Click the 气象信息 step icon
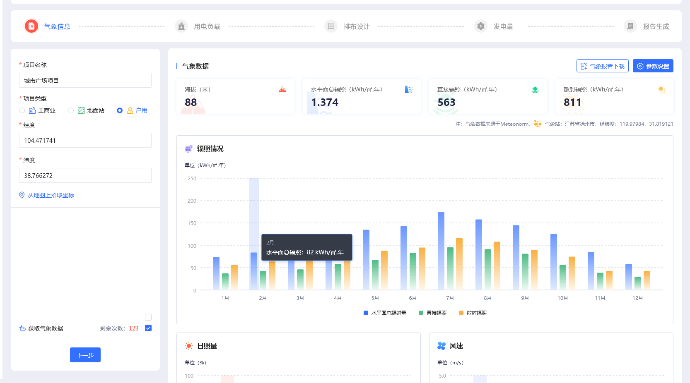Image resolution: width=690 pixels, height=383 pixels. [31, 26]
